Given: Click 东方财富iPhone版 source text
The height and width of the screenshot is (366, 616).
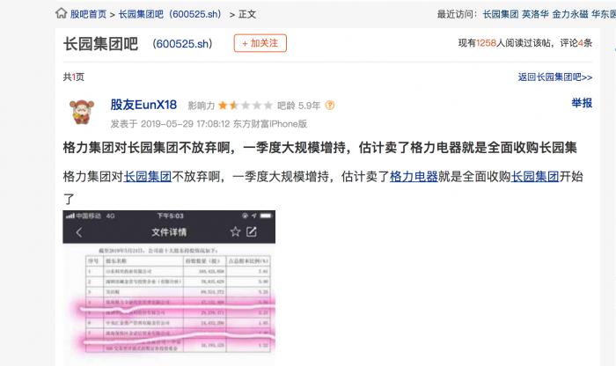Looking at the screenshot, I should point(270,124).
